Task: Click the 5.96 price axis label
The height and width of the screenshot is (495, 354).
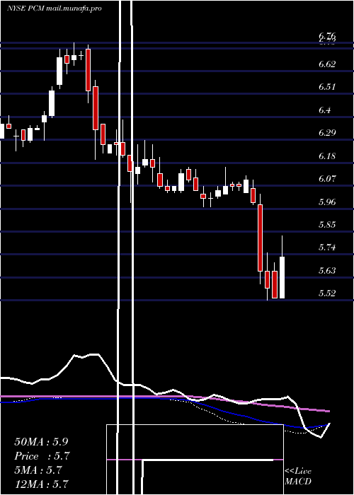Action: pyautogui.click(x=327, y=202)
